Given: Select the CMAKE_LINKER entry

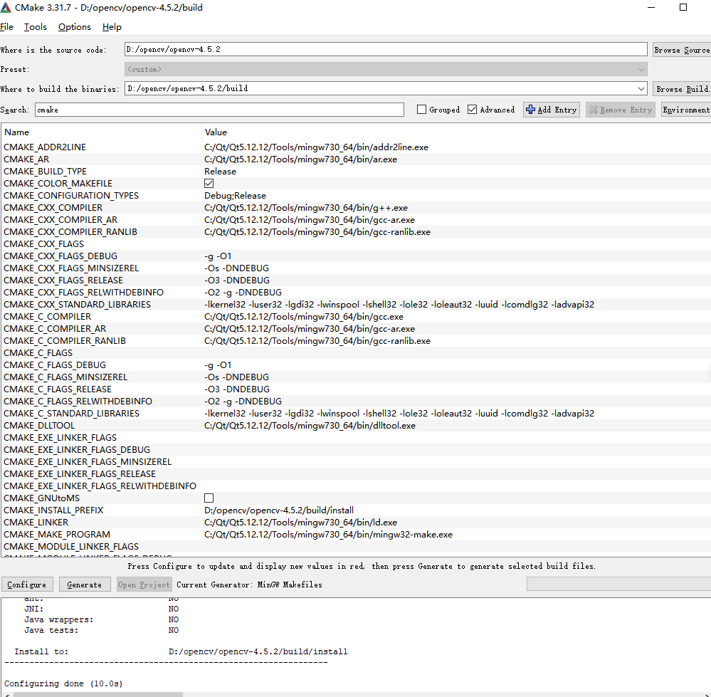Looking at the screenshot, I should [36, 523].
